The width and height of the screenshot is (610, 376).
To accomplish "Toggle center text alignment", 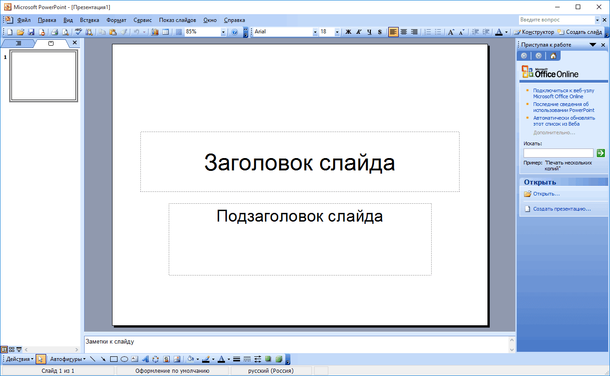I will (404, 32).
